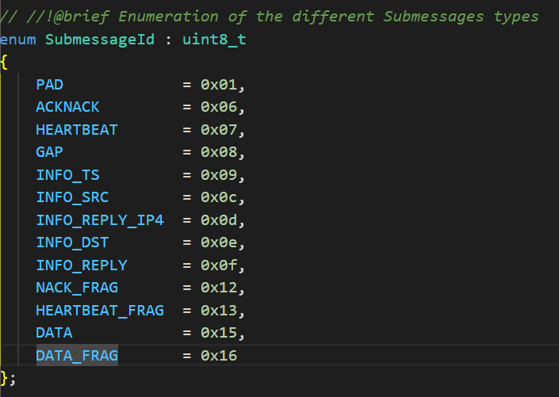Screen dimensions: 559x397
Task: Click the INFO_REPLY enumerator
Action: (82, 265)
